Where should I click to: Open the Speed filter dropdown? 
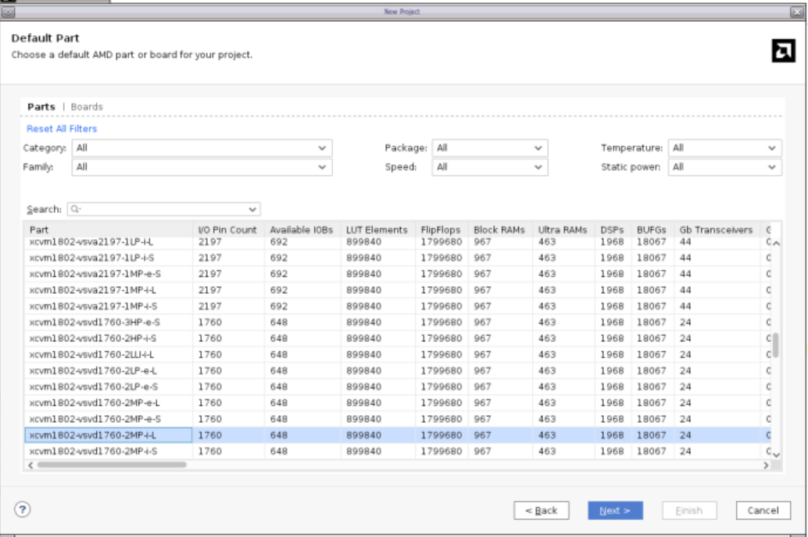(489, 166)
